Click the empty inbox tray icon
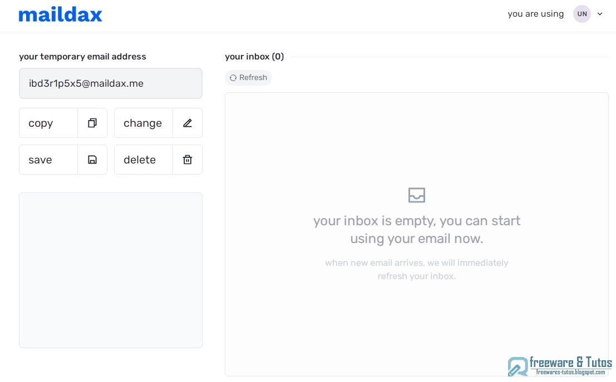 click(416, 195)
